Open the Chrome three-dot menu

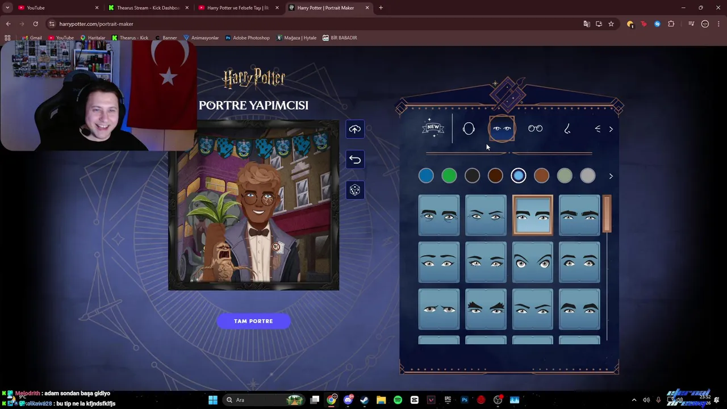718,24
